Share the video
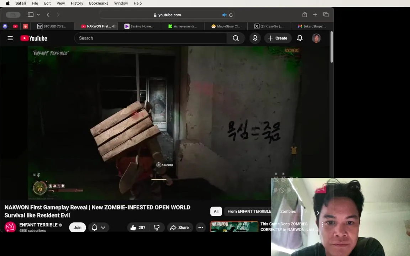The height and width of the screenshot is (256, 410). point(179,228)
